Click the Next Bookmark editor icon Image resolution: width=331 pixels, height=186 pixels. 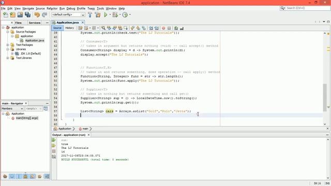[138, 28]
